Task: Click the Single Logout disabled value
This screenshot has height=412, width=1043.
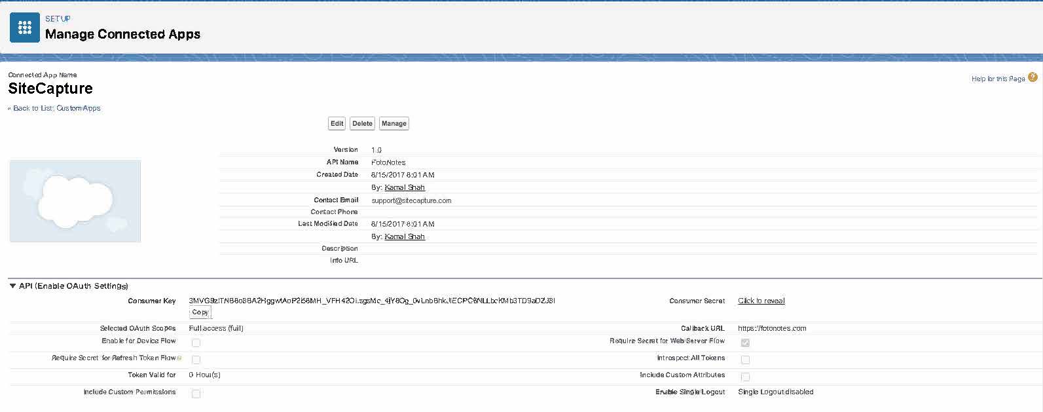Action: coord(776,392)
